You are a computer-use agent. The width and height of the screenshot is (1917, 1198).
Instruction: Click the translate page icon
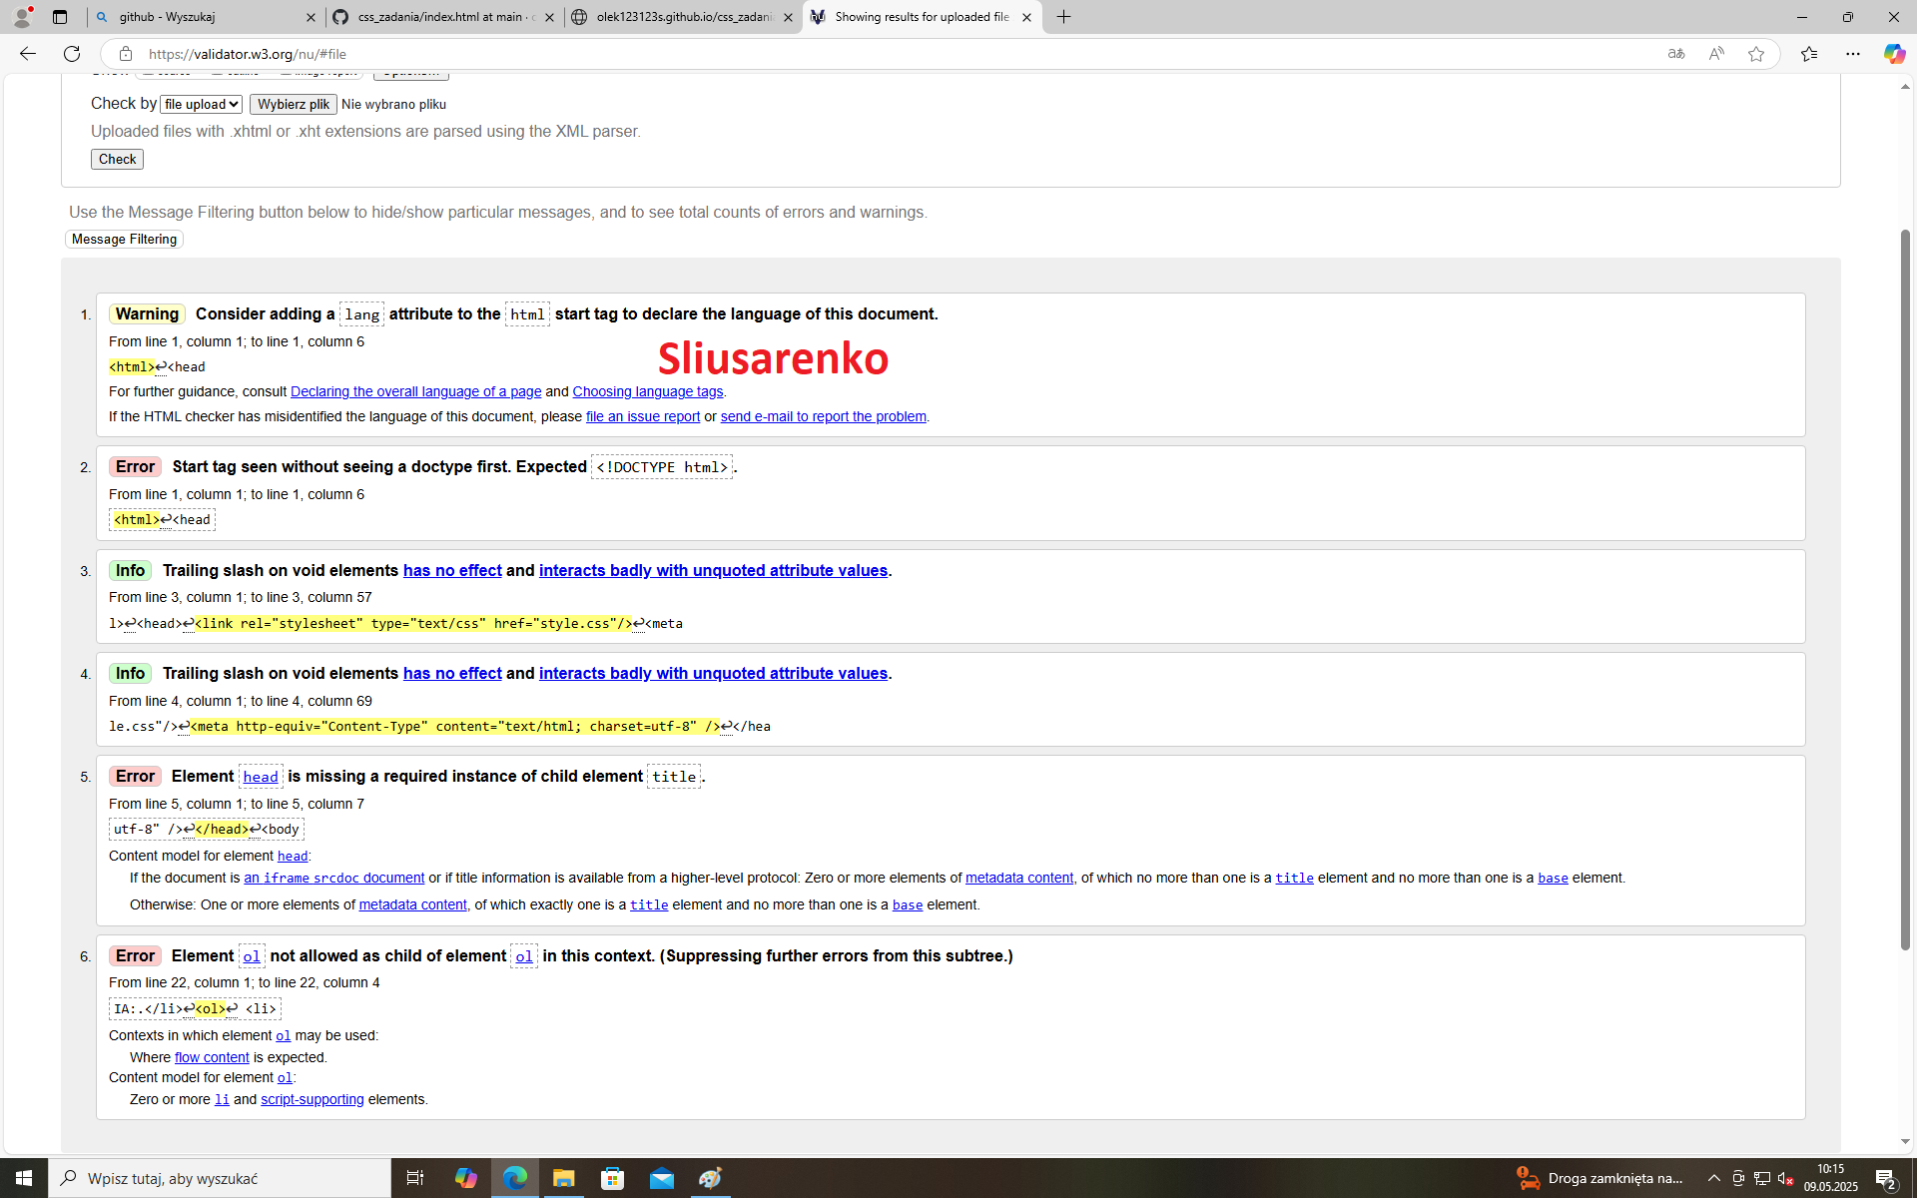click(1676, 54)
